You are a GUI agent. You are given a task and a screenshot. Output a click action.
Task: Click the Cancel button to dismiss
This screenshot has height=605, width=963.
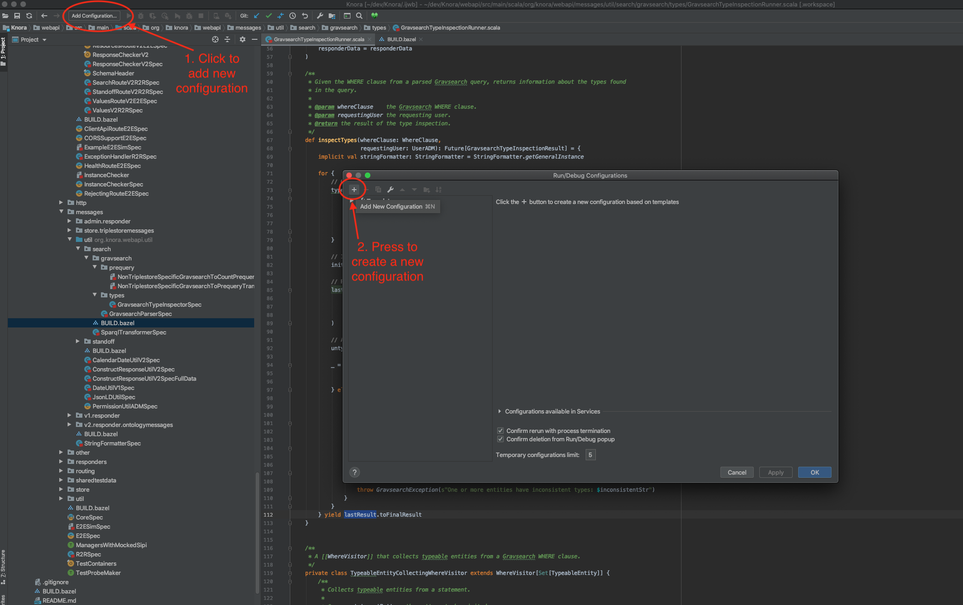point(737,472)
